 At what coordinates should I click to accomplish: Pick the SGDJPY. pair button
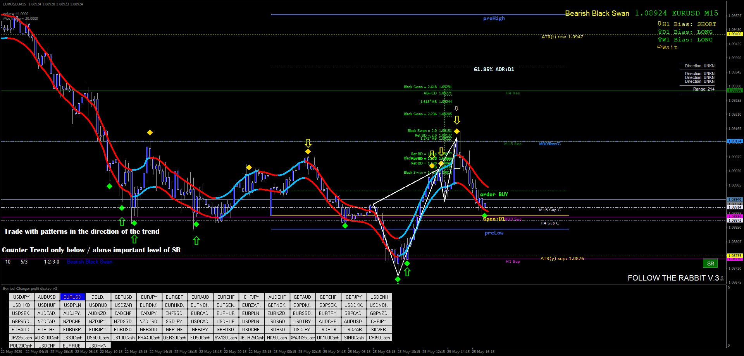(x=175, y=321)
